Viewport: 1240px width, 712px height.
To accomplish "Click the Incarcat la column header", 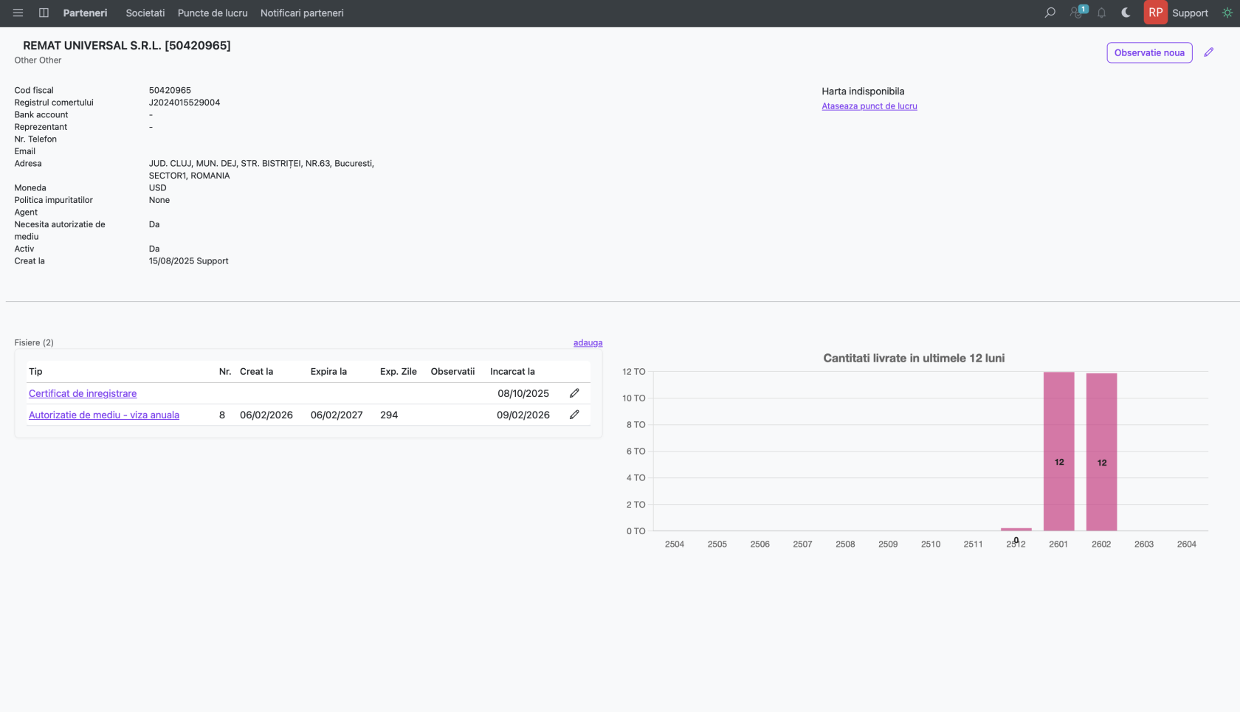I will coord(512,371).
